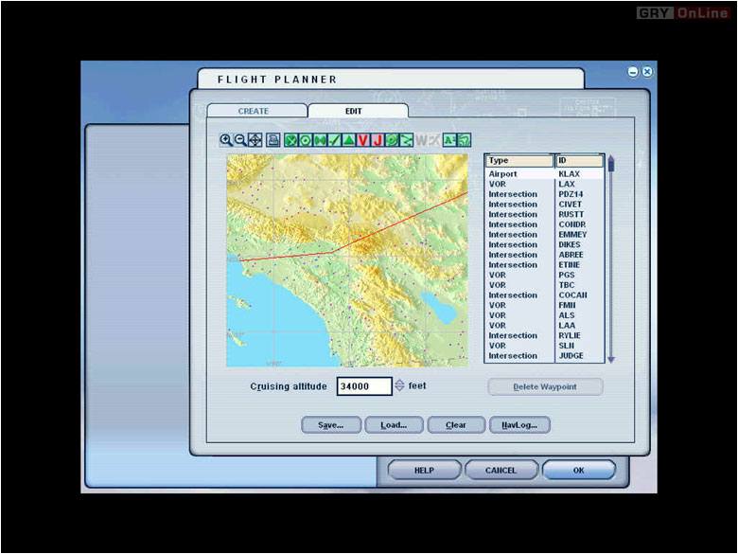Select the ABREE intersection row
This screenshot has width=738, height=554.
(545, 255)
